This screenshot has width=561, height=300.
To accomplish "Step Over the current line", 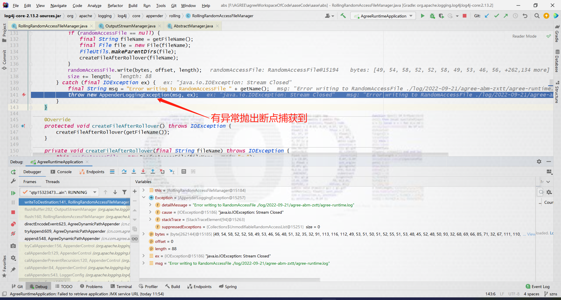I will click(124, 171).
